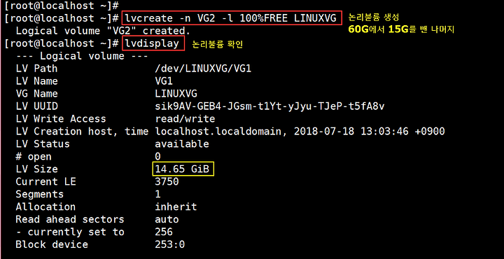Click the 'LV Status' label
Viewport: 504px width, 259px height.
(x=43, y=144)
